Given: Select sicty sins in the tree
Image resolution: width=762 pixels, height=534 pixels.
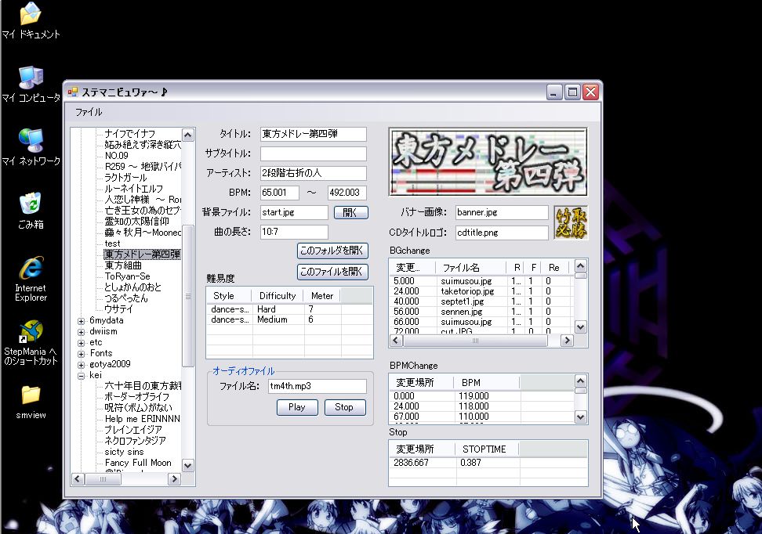Looking at the screenshot, I should pyautogui.click(x=125, y=452).
